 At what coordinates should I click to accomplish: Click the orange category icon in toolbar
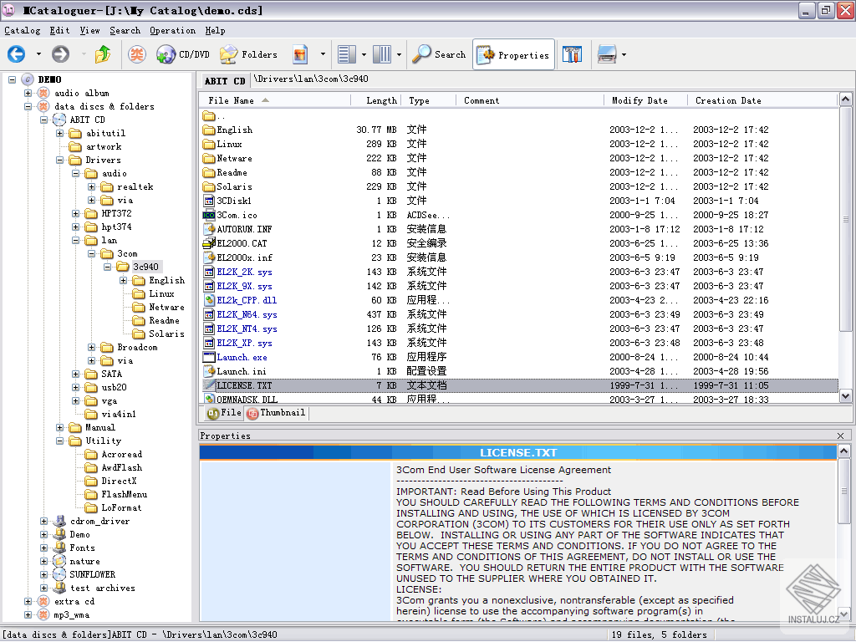pos(136,55)
